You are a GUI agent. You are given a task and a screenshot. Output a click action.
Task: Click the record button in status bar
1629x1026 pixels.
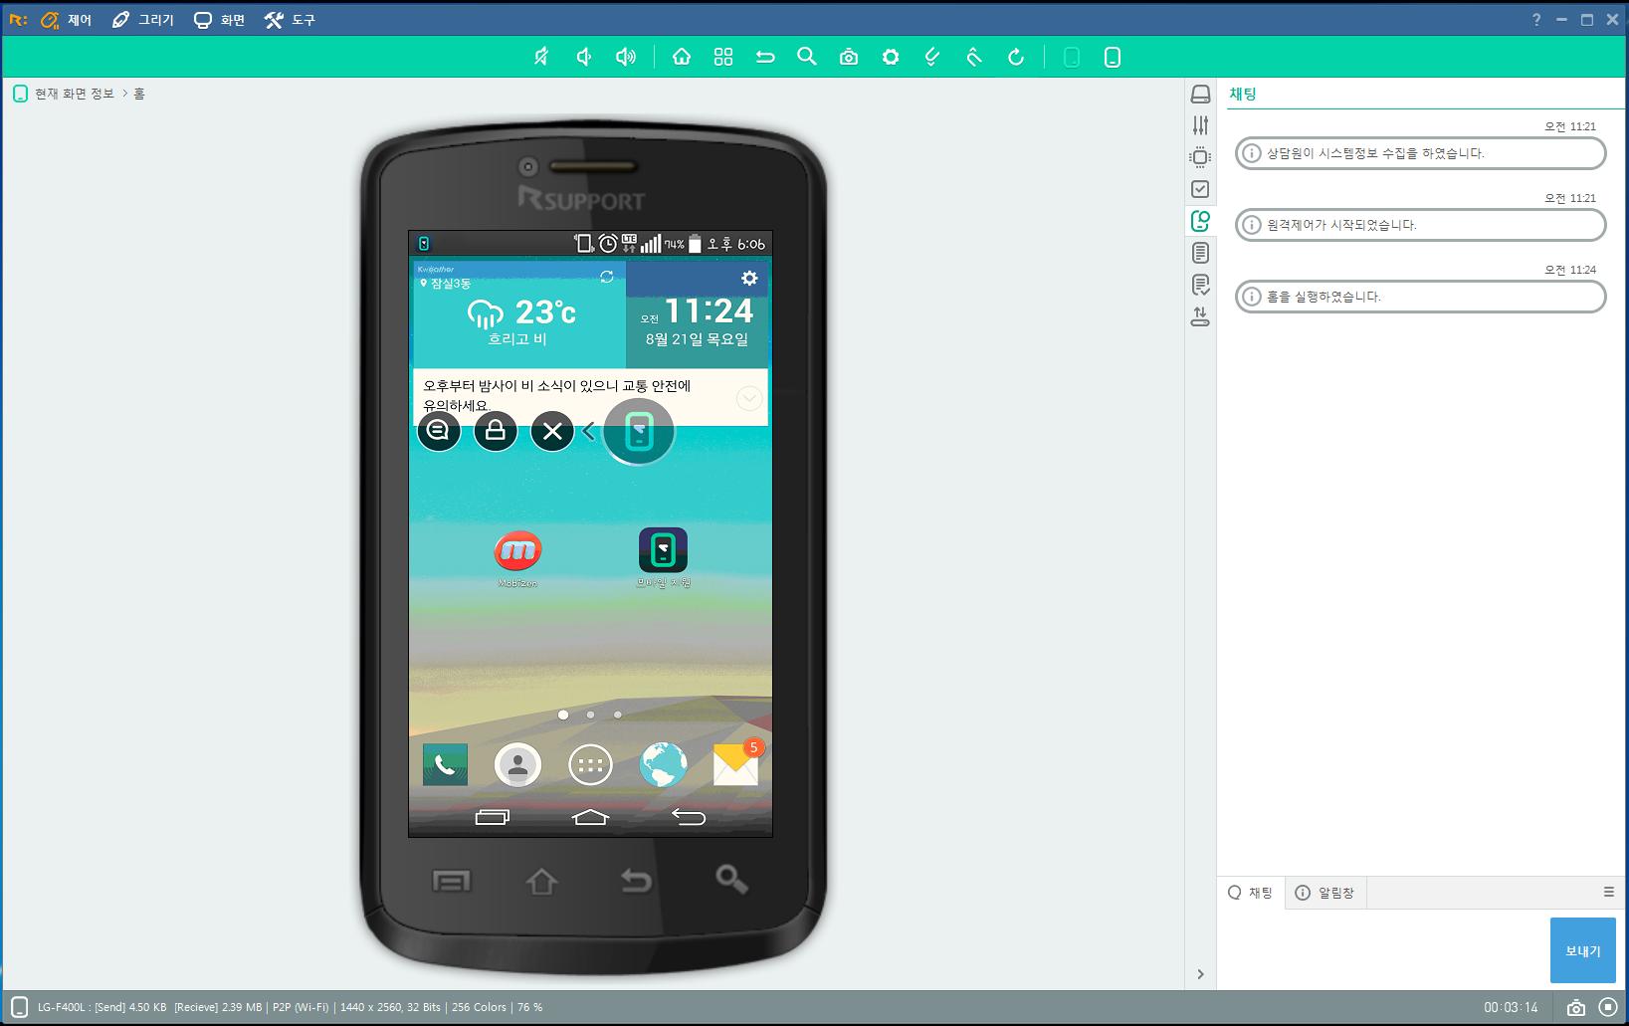1608,1008
